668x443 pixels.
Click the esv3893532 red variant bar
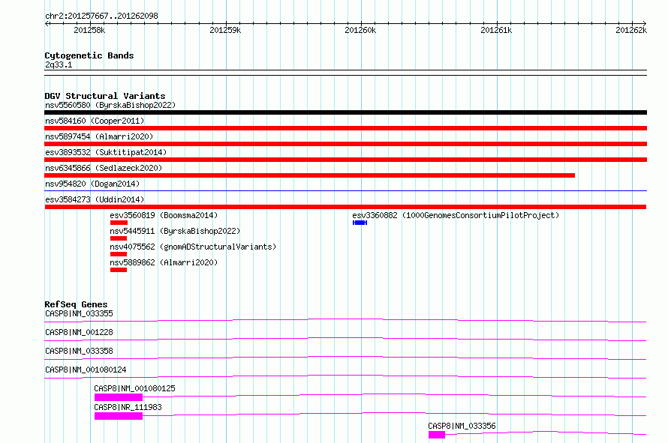[345, 160]
